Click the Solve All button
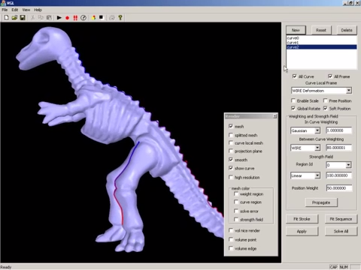The width and height of the screenshot is (361, 270). 341,231
